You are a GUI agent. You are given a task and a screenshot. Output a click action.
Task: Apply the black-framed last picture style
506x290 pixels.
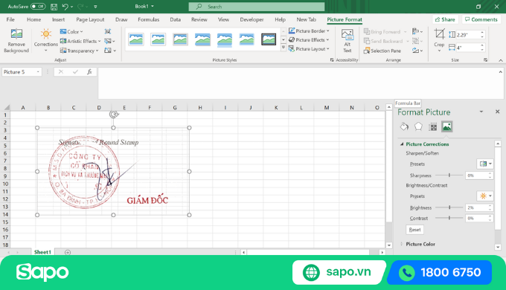point(269,39)
